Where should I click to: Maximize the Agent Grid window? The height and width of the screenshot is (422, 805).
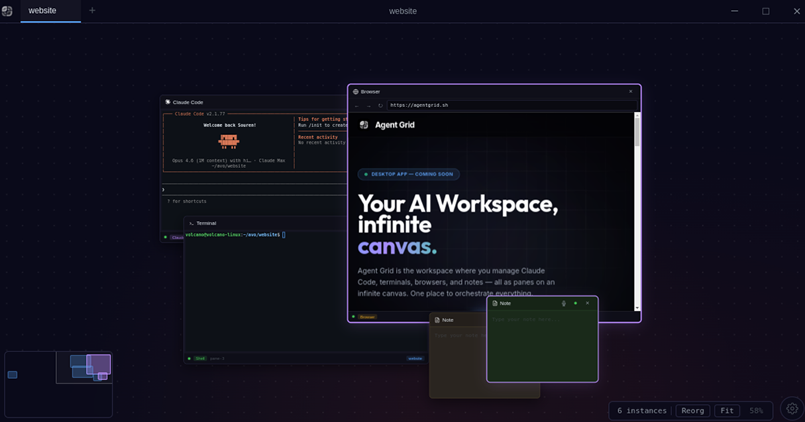tap(766, 11)
